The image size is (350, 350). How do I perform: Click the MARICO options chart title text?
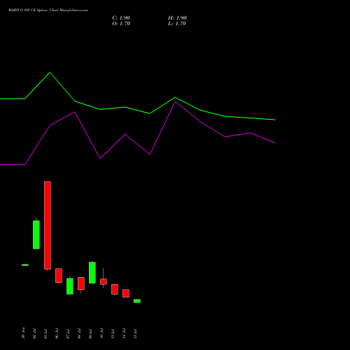pos(48,10)
